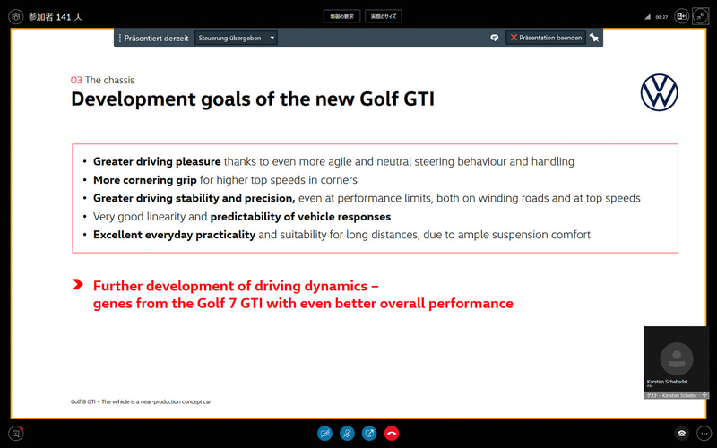Open the share content button
This screenshot has width=717, height=448.
click(x=369, y=433)
